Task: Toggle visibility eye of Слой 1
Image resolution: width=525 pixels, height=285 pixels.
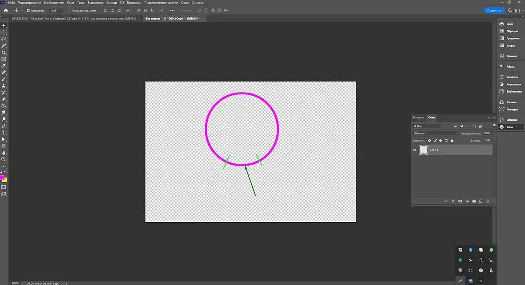Action: point(415,150)
